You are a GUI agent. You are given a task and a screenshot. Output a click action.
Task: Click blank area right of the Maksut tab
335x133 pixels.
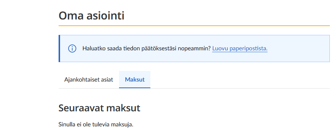click(240, 79)
